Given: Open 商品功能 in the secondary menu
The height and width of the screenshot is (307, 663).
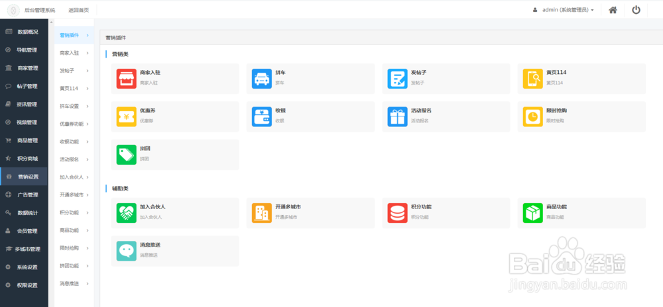Looking at the screenshot, I should coord(74,230).
